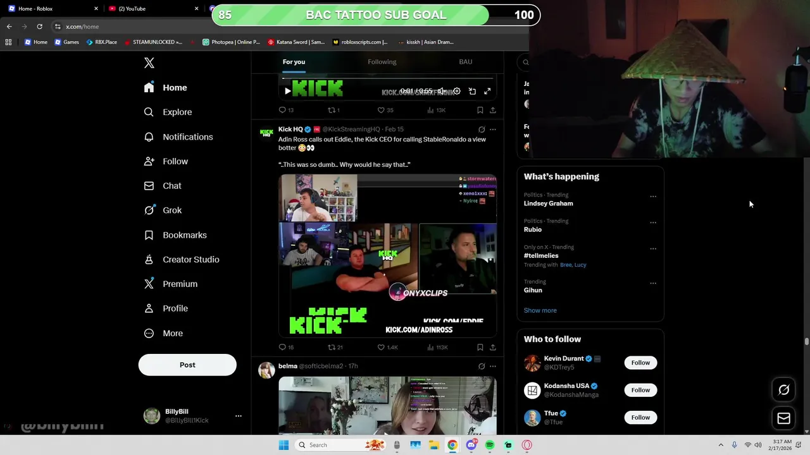Open Bookmarks in the sidebar

[175, 235]
